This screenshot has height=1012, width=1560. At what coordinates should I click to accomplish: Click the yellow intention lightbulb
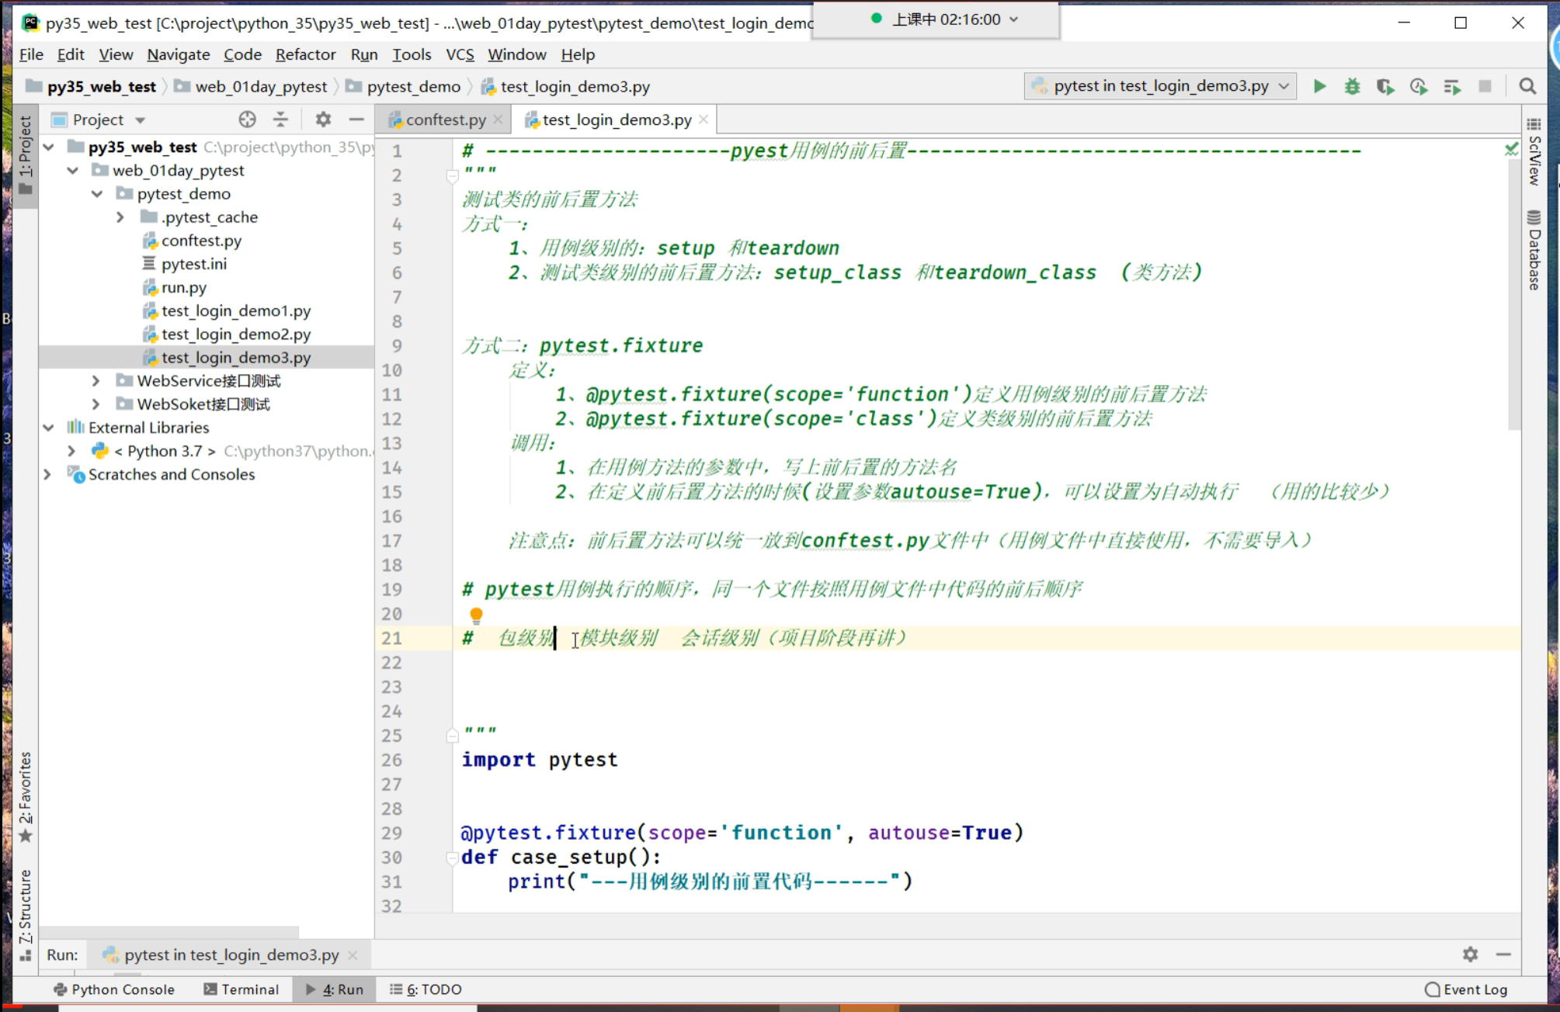(476, 615)
